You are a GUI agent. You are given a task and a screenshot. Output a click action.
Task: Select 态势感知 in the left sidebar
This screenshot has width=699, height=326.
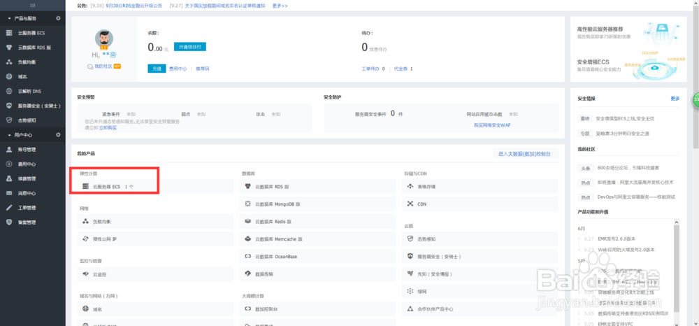pos(33,120)
